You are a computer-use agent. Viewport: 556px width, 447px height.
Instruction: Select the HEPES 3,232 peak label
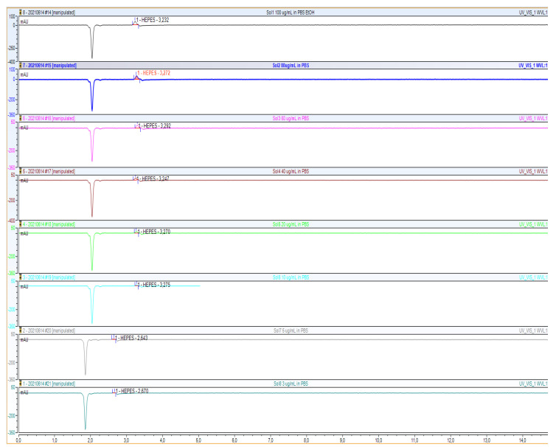pos(156,20)
